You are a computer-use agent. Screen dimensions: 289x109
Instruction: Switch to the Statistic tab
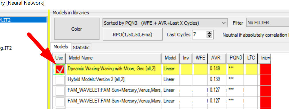point(81,47)
